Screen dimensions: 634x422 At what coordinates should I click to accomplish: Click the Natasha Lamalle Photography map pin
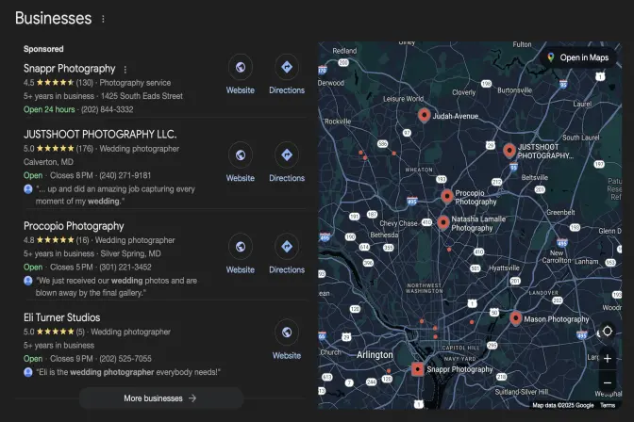[443, 222]
